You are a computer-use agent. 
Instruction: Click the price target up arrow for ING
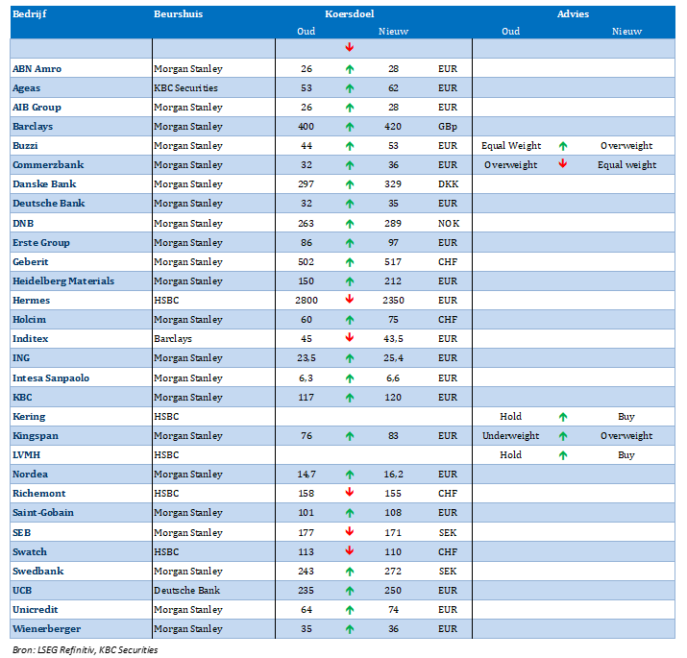349,358
